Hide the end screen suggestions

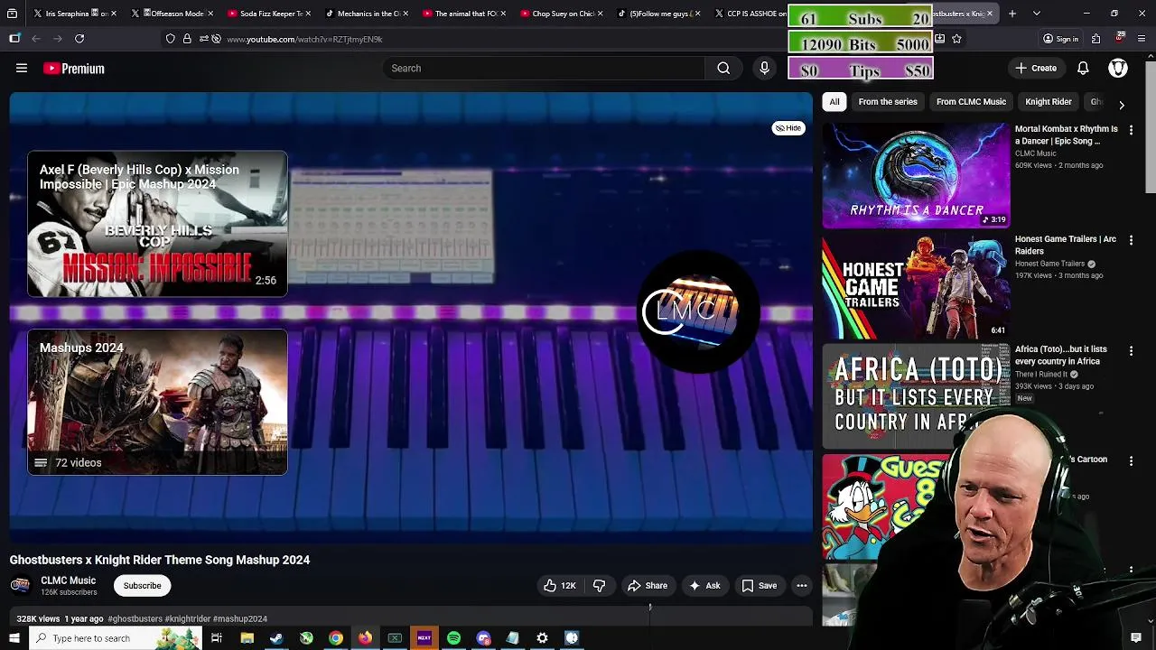pos(788,128)
